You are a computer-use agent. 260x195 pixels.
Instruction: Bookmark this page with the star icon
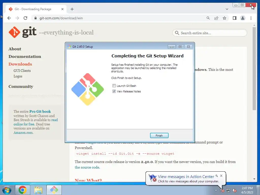click(224, 18)
